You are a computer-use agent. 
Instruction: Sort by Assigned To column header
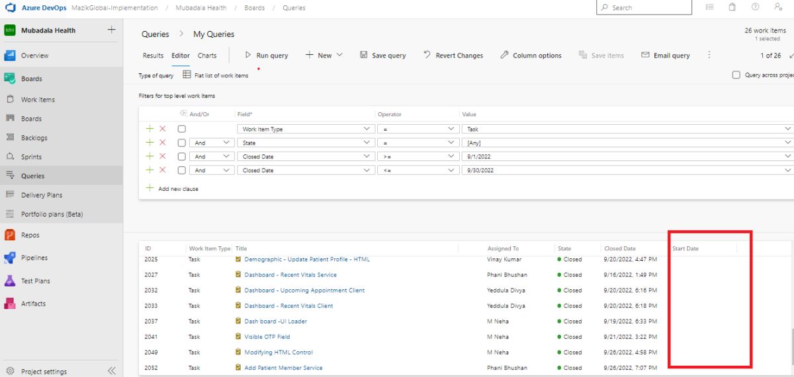pos(503,248)
